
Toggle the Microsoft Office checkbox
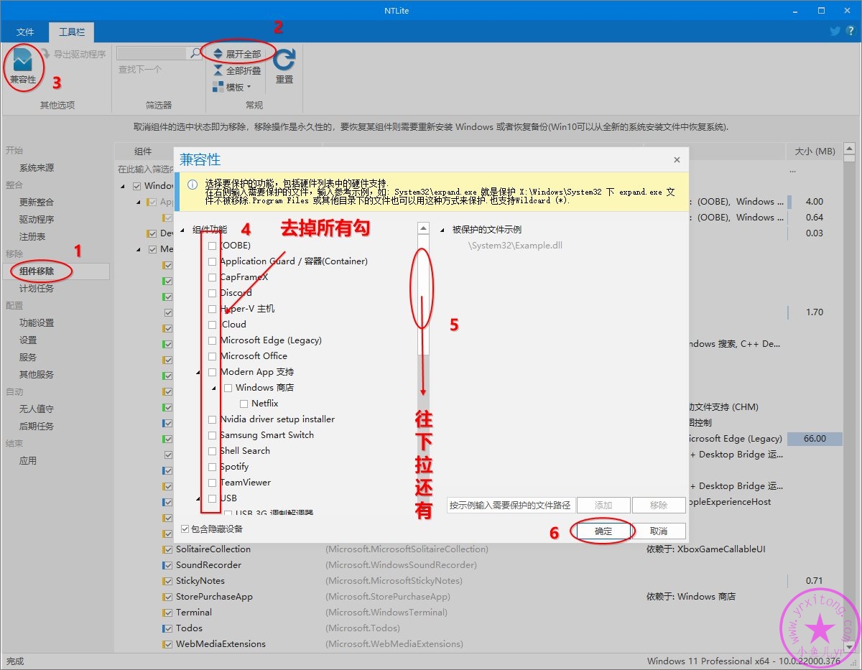pos(212,356)
